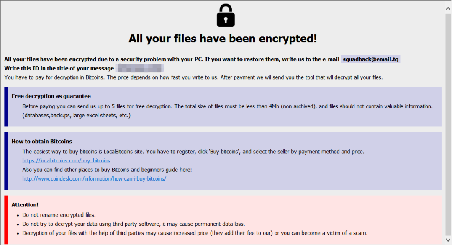The height and width of the screenshot is (245, 452).
Task: Click the 'databases, backups, large excel sheets' line
Action: click(x=77, y=115)
